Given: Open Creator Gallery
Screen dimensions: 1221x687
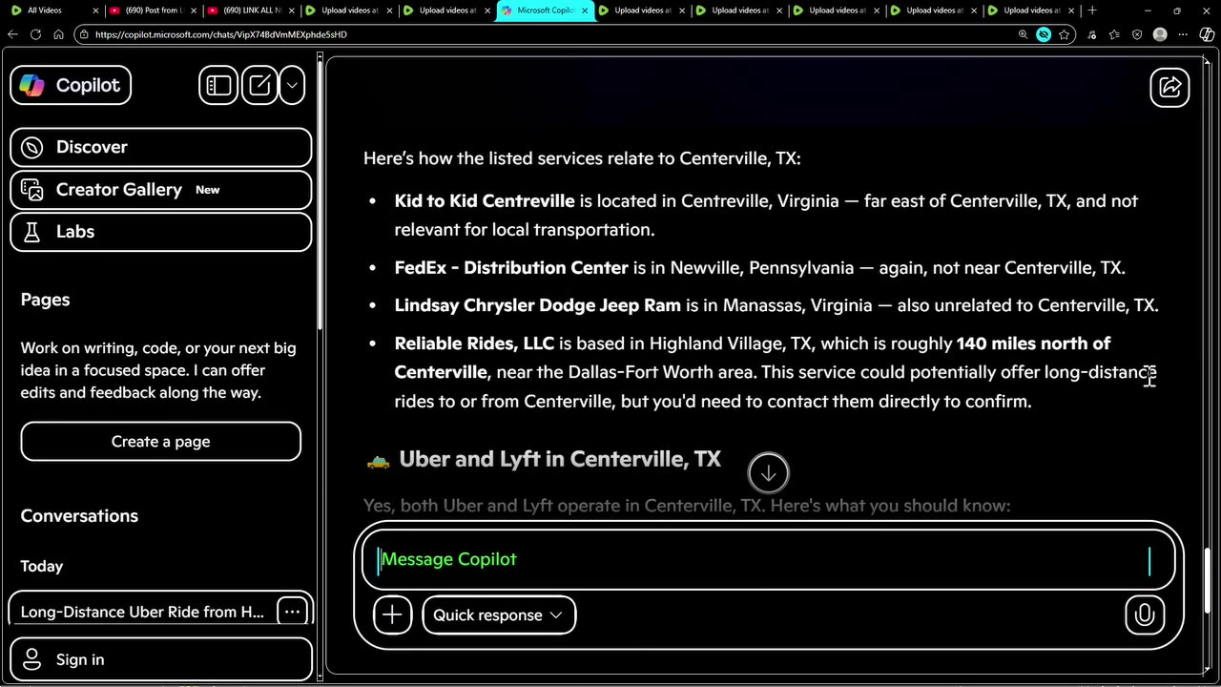Looking at the screenshot, I should [160, 189].
